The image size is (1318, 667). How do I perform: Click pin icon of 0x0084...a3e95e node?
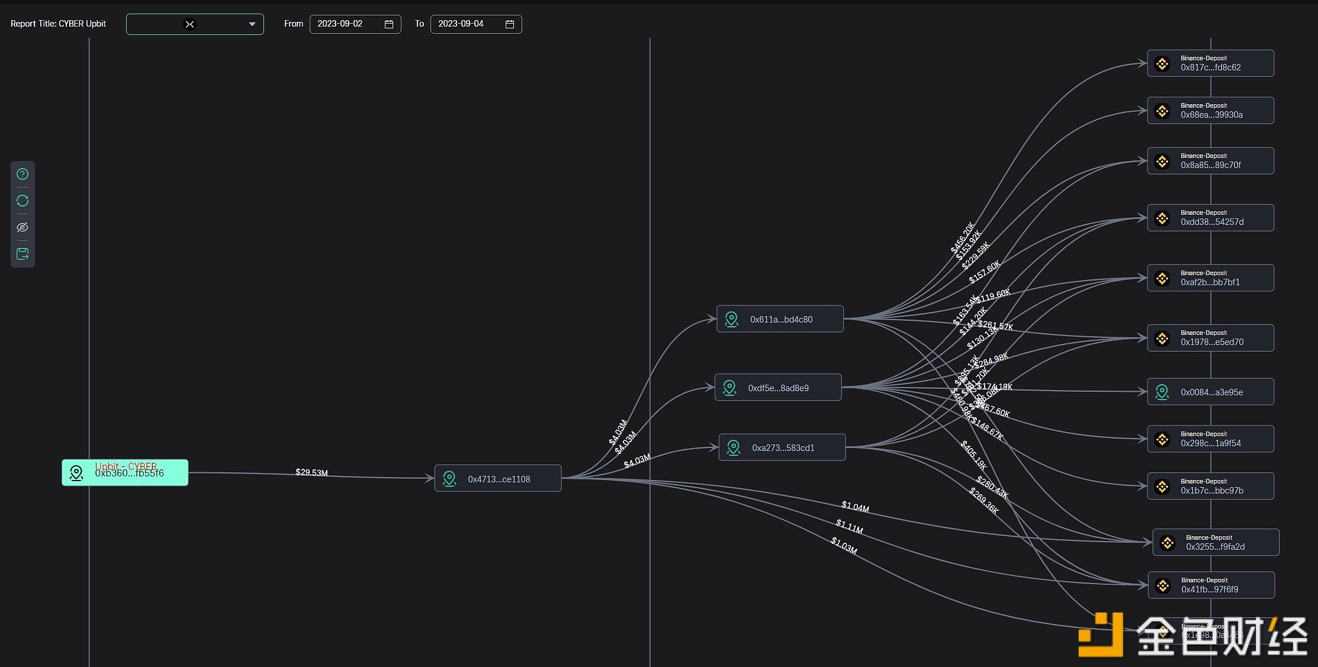pos(1162,392)
